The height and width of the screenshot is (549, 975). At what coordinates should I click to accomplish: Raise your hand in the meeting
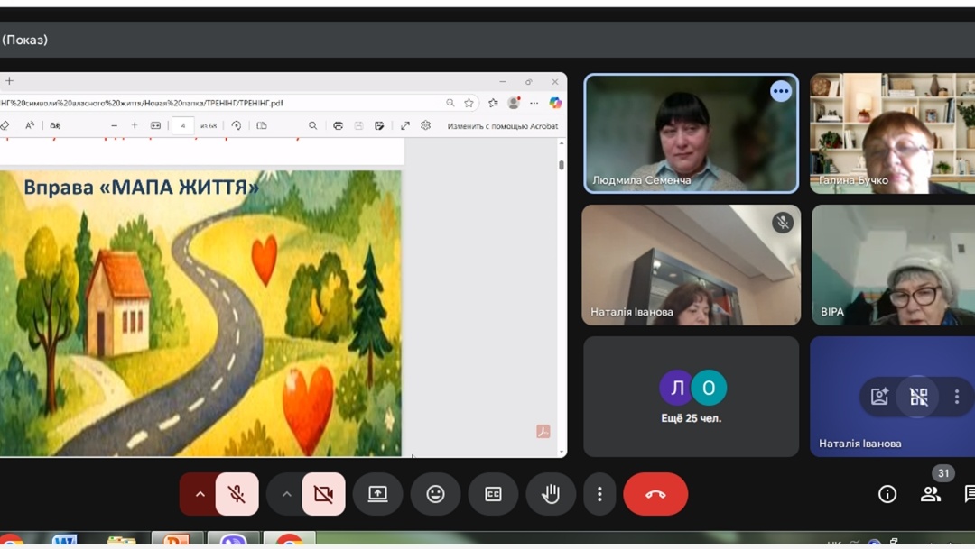551,494
